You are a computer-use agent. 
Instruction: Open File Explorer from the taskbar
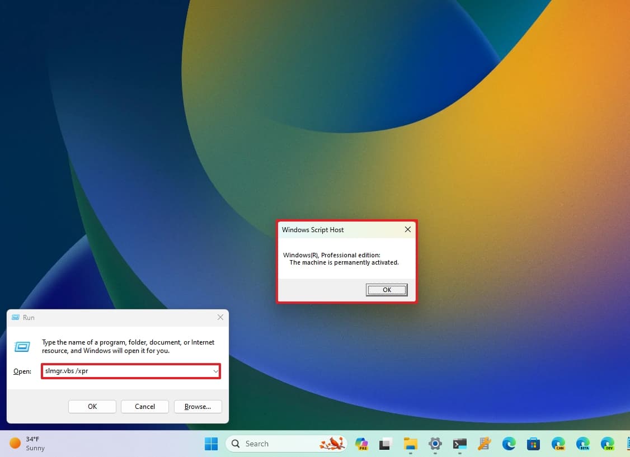tap(411, 444)
